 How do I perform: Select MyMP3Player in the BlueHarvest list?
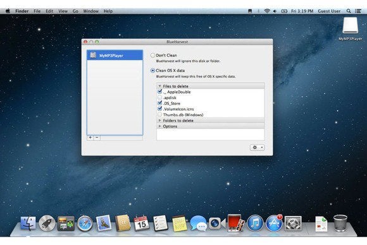115,56
